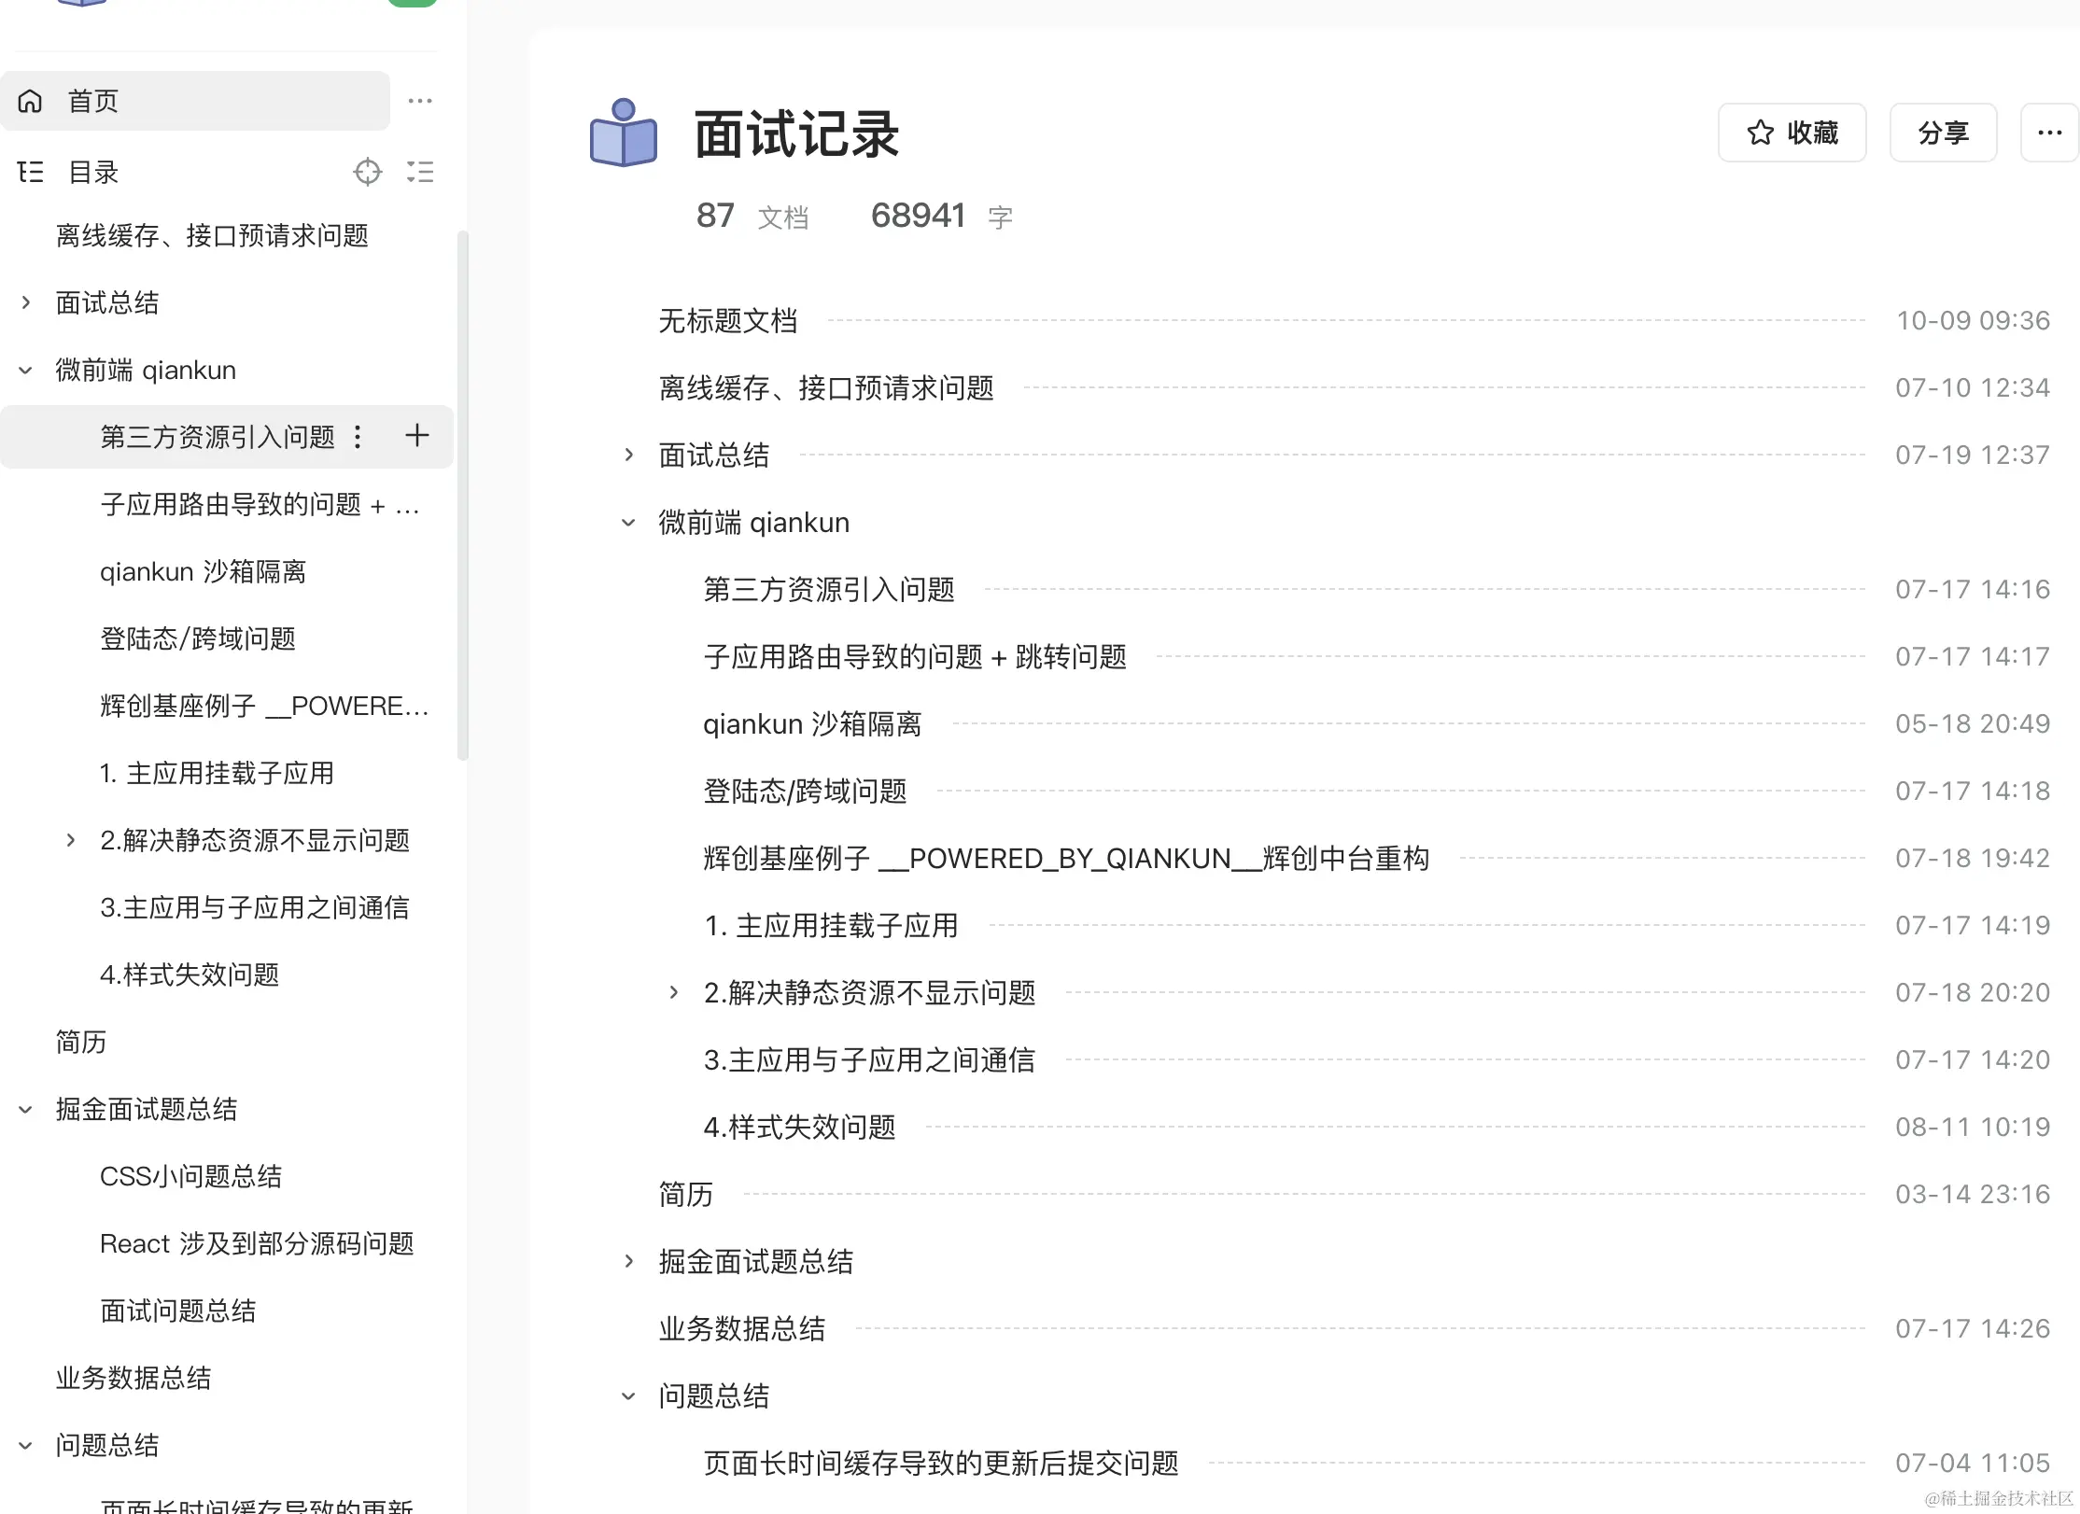Click the locate current document target icon
Screen dimensions: 2080x1514
tap(368, 172)
